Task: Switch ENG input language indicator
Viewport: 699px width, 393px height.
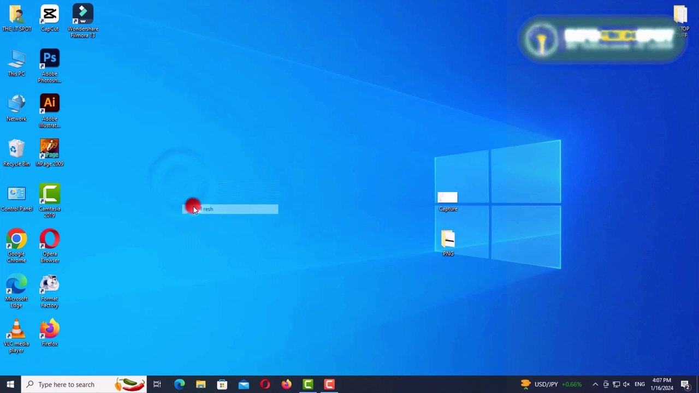Action: (639, 384)
